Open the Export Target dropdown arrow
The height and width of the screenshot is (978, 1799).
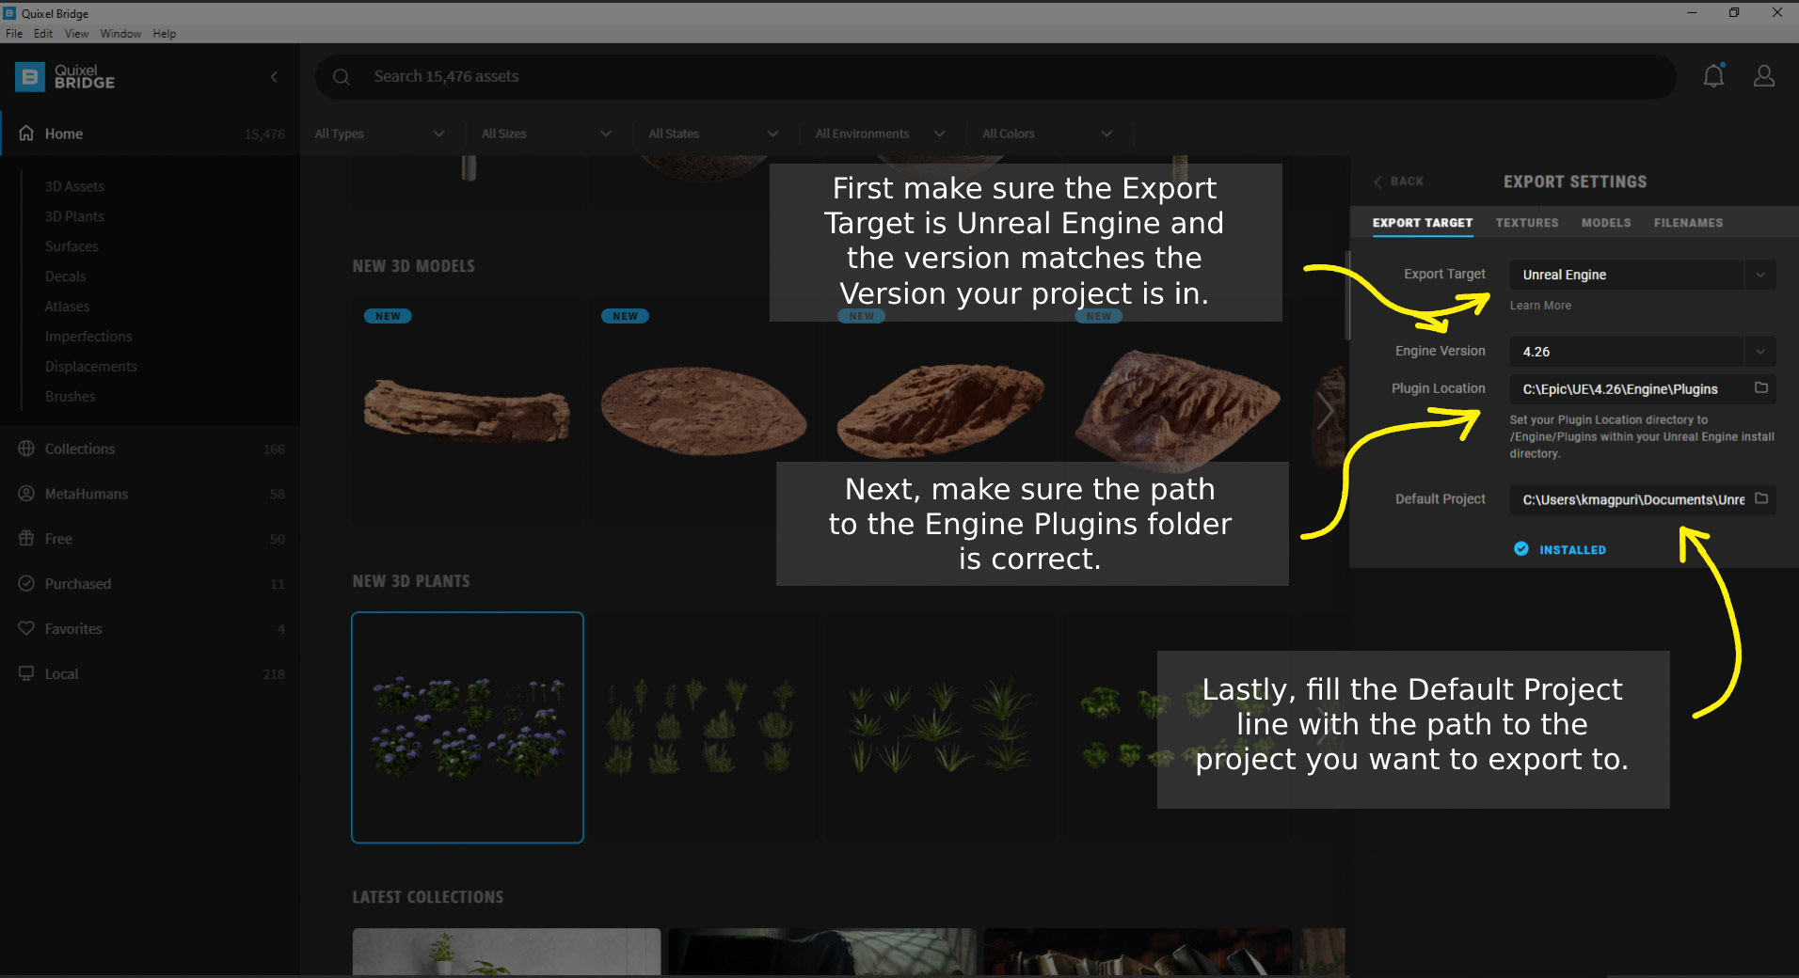(1759, 275)
